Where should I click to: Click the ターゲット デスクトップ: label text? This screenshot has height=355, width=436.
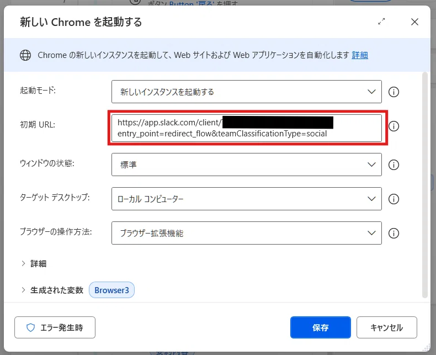click(x=55, y=197)
